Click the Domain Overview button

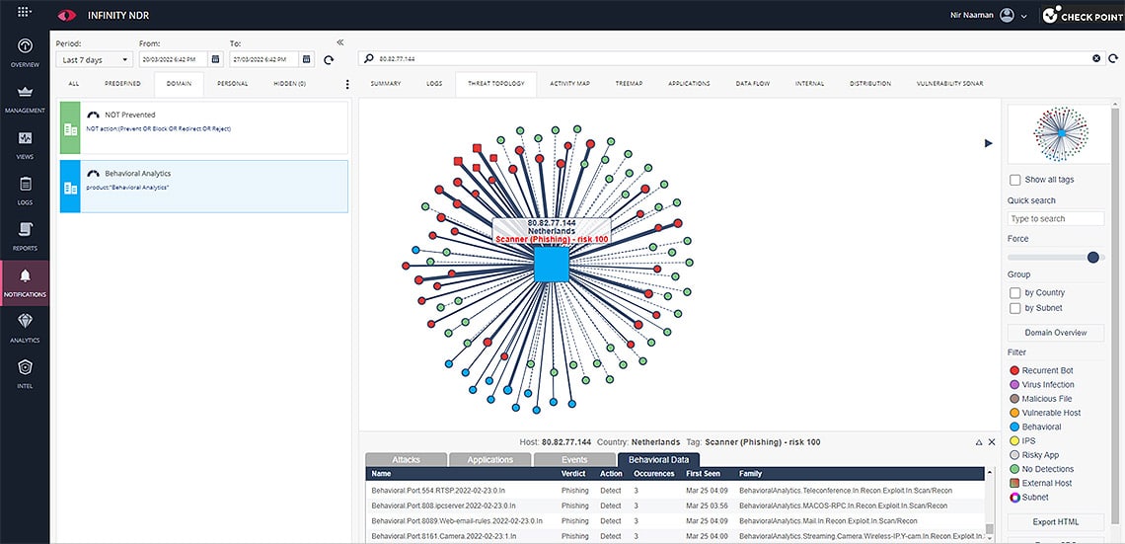tap(1055, 333)
